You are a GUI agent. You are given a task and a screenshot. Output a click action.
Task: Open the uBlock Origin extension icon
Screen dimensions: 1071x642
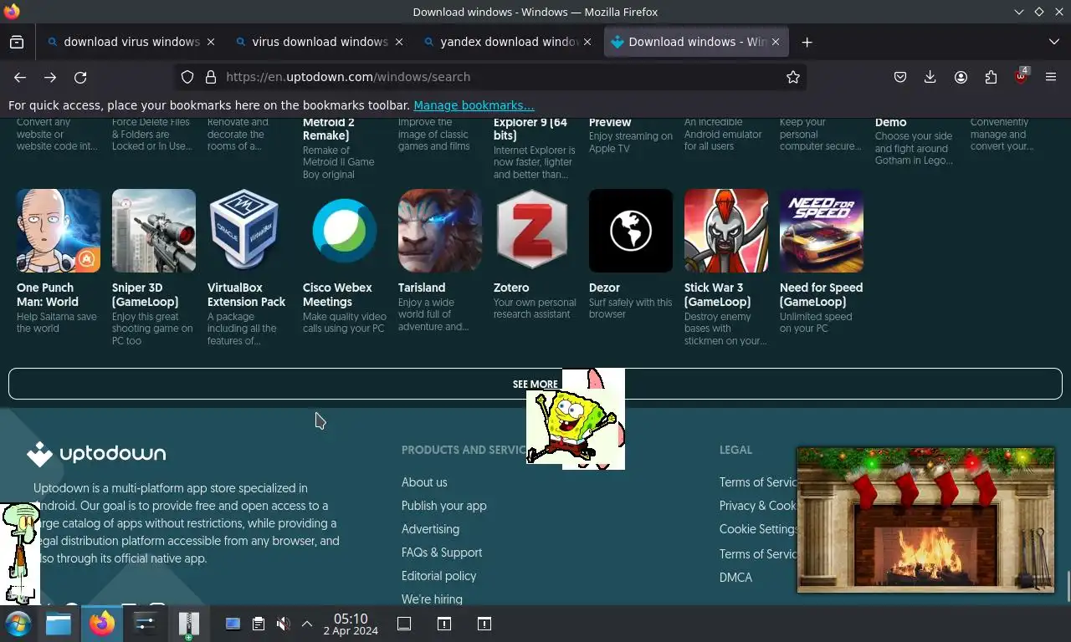coord(1021,77)
